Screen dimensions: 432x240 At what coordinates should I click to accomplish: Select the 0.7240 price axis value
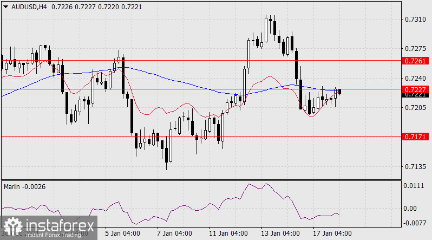pos(415,79)
